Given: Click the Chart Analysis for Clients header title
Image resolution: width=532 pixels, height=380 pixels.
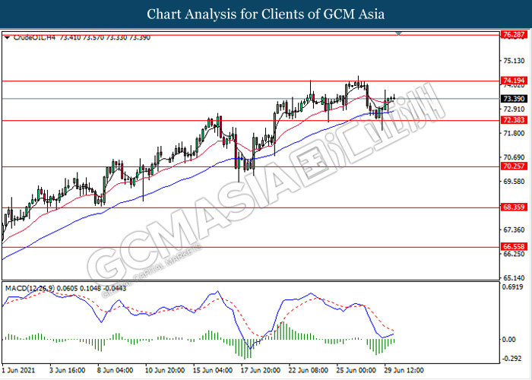Looking at the screenshot, I should click(266, 14).
